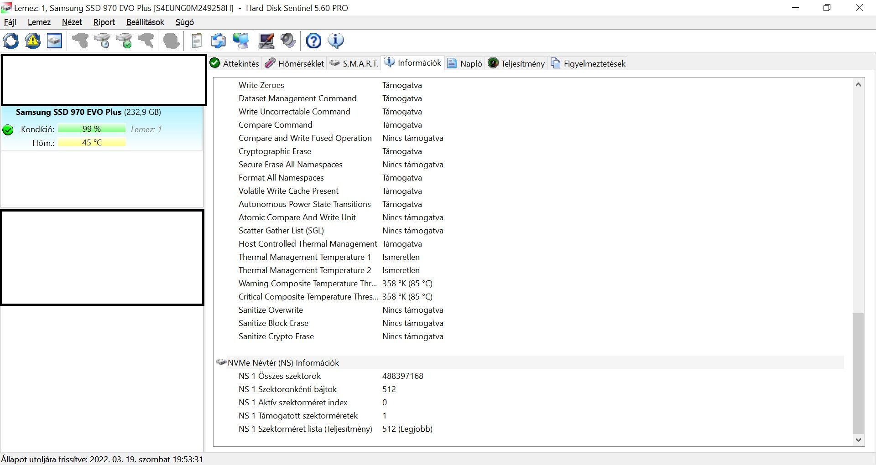
Task: Select the Atomic Compare And Write Unit row
Action: click(530, 217)
